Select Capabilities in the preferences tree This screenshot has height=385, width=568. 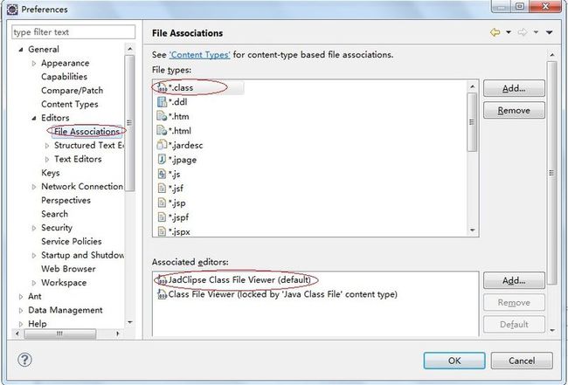(64, 77)
